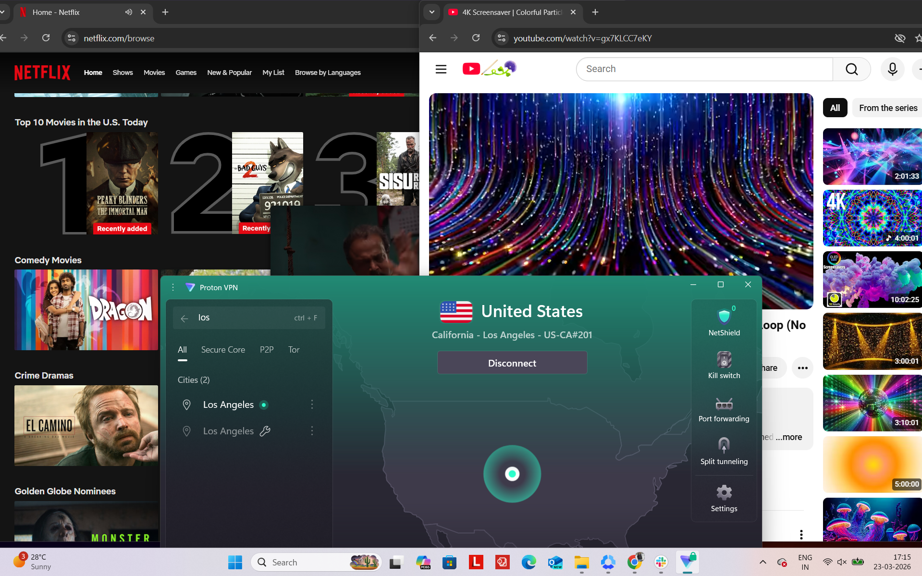922x576 pixels.
Task: Mute the Netflix tab audio icon
Action: [128, 12]
